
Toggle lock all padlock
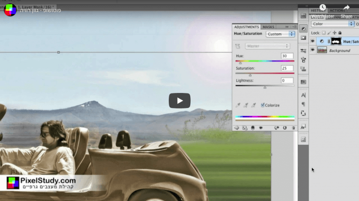[x=340, y=33]
